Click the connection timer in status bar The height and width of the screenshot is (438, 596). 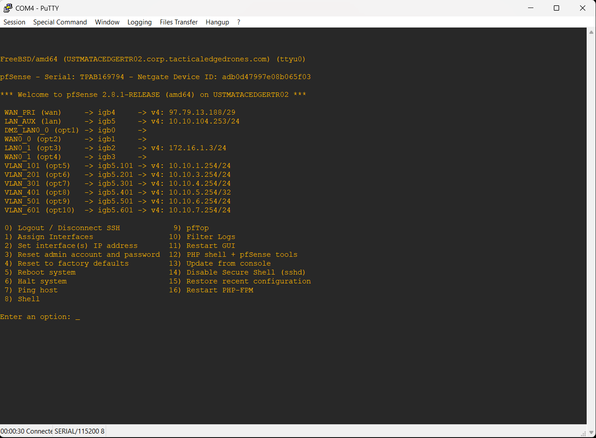(26, 431)
